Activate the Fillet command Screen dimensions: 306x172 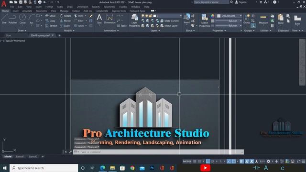78,21
